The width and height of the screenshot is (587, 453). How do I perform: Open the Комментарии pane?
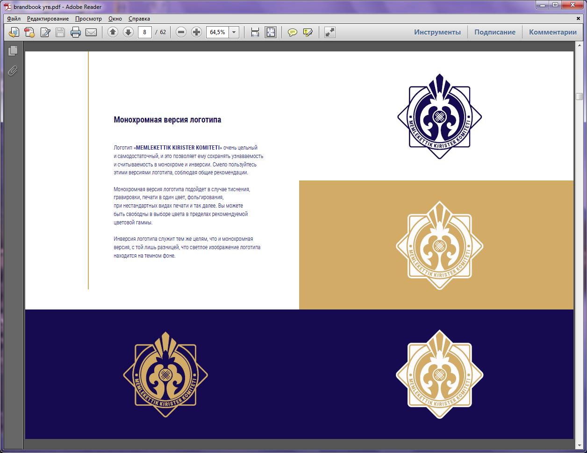coord(553,32)
